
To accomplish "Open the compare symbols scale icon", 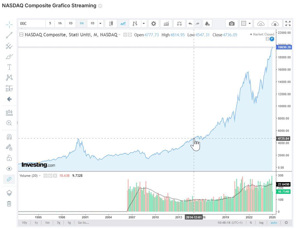I will click(x=179, y=23).
